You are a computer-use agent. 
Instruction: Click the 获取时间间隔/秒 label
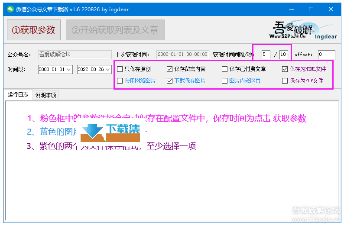click(x=234, y=55)
